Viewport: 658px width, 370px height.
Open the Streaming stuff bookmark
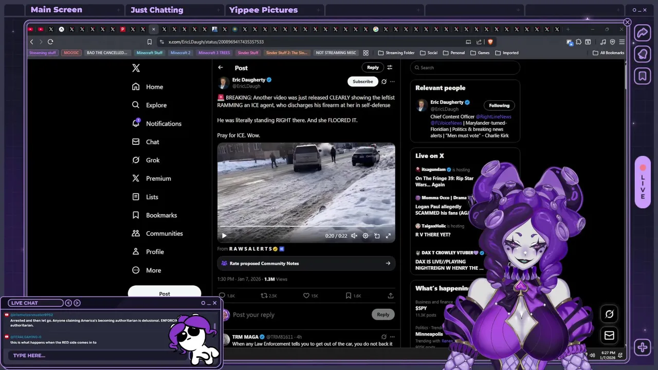[x=43, y=52]
